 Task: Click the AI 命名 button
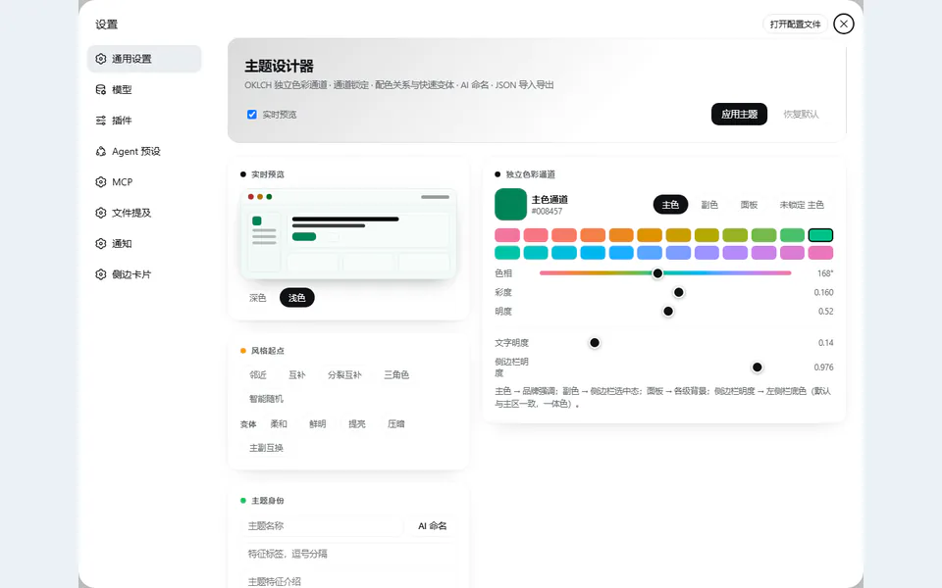tap(433, 525)
